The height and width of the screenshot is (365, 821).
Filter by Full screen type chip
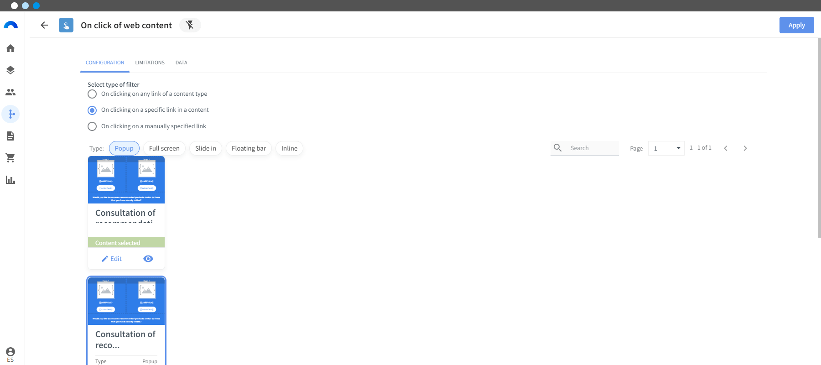[x=164, y=148]
